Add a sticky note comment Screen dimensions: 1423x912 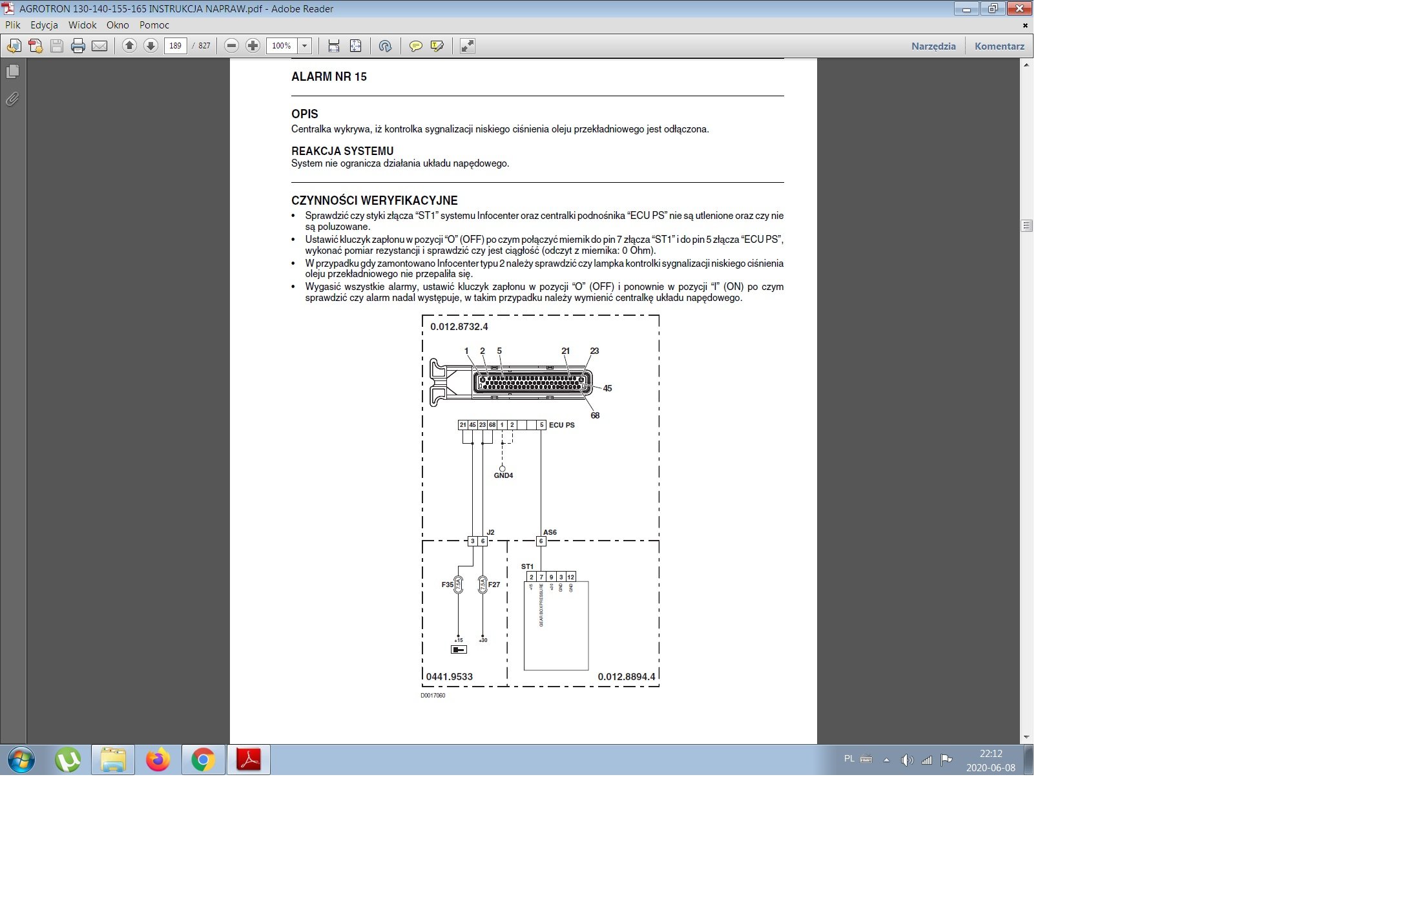pos(416,46)
